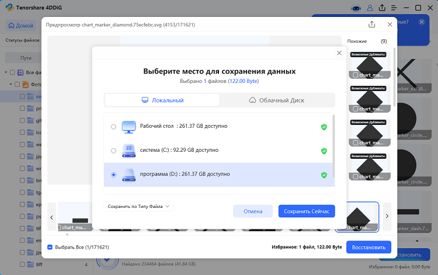
Task: Open the hamburger menu icon in title bar
Action: point(394,8)
